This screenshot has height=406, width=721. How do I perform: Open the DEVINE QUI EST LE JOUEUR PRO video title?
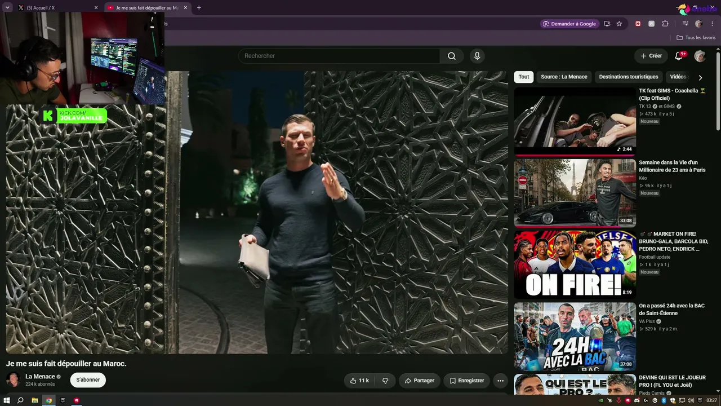pyautogui.click(x=673, y=381)
